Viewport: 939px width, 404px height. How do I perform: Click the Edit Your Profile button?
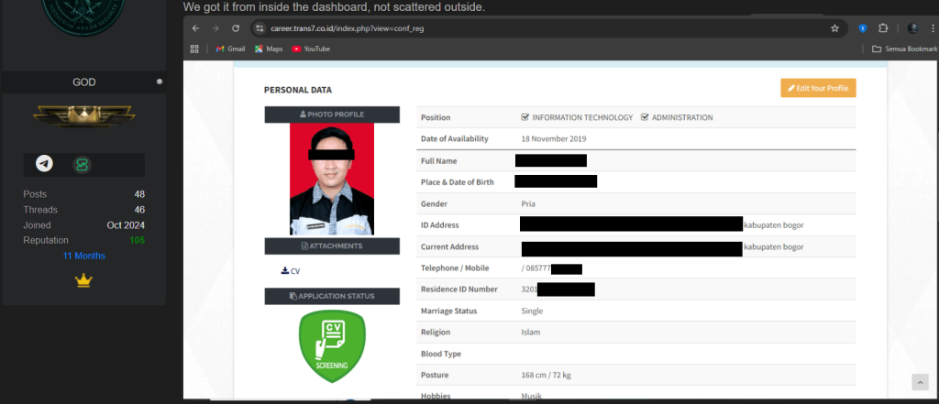(x=818, y=88)
